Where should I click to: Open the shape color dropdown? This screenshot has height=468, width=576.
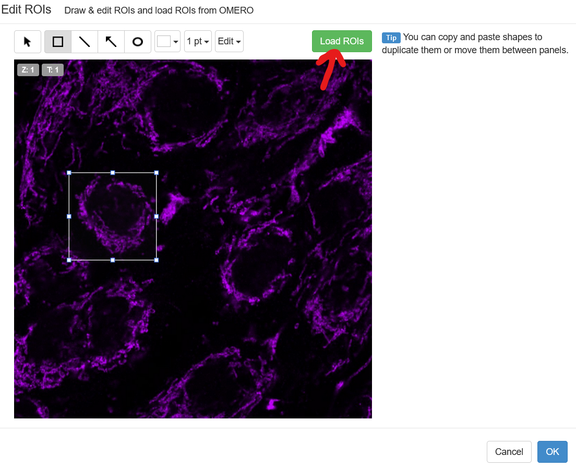[167, 42]
